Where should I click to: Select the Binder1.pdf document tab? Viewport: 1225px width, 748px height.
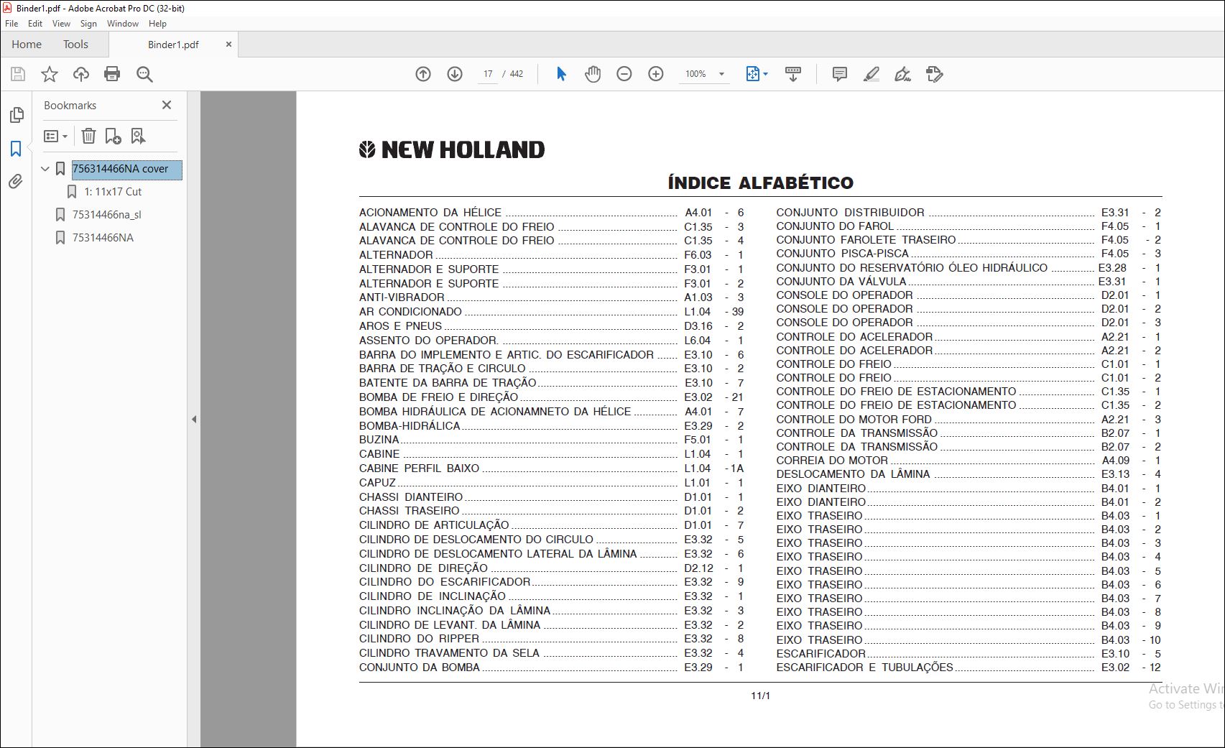pyautogui.click(x=173, y=45)
